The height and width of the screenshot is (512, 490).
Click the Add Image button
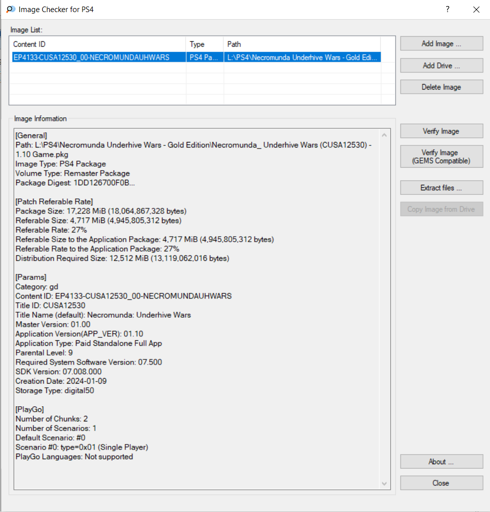[441, 43]
